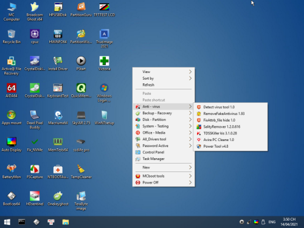The height and width of the screenshot is (228, 304).
Task: Launch MemTestx64 from the desktop
Action: pos(58,145)
